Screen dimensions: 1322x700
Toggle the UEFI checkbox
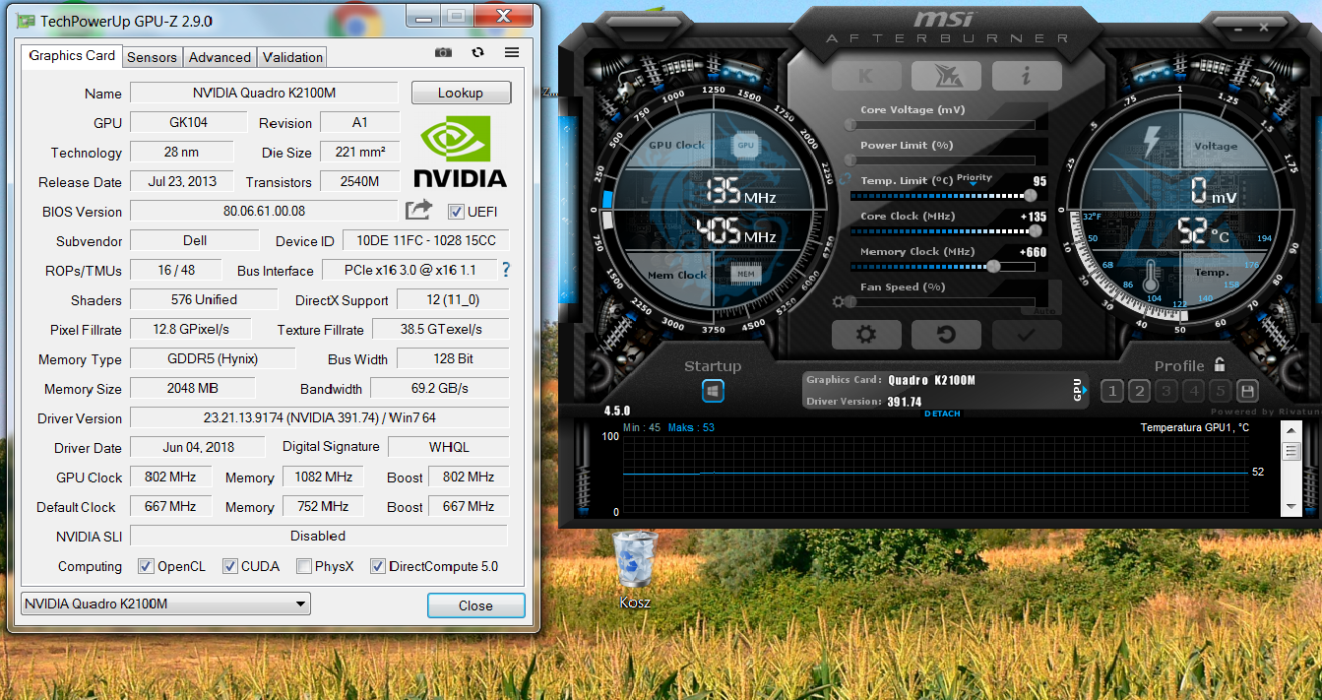455,211
